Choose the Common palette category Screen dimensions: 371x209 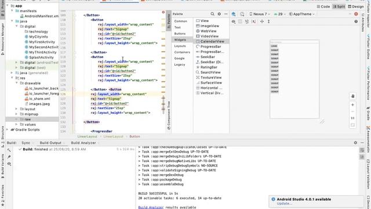[x=180, y=21]
